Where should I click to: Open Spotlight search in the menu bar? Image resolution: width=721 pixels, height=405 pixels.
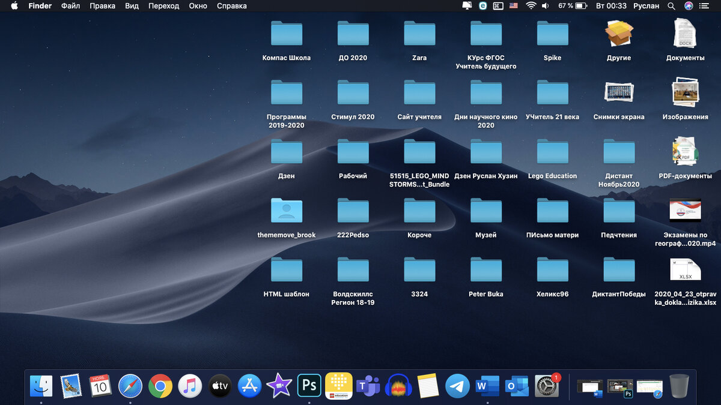tap(672, 6)
